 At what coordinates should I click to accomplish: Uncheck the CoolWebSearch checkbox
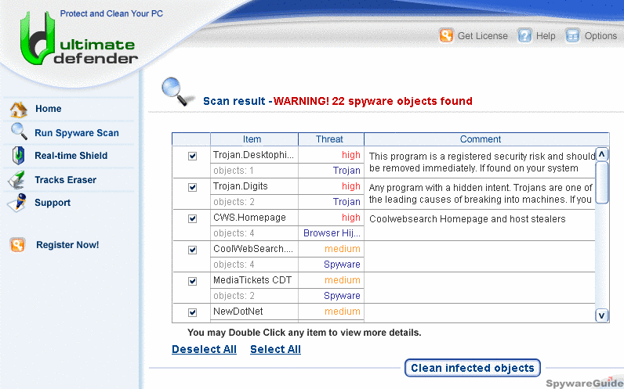click(x=192, y=250)
